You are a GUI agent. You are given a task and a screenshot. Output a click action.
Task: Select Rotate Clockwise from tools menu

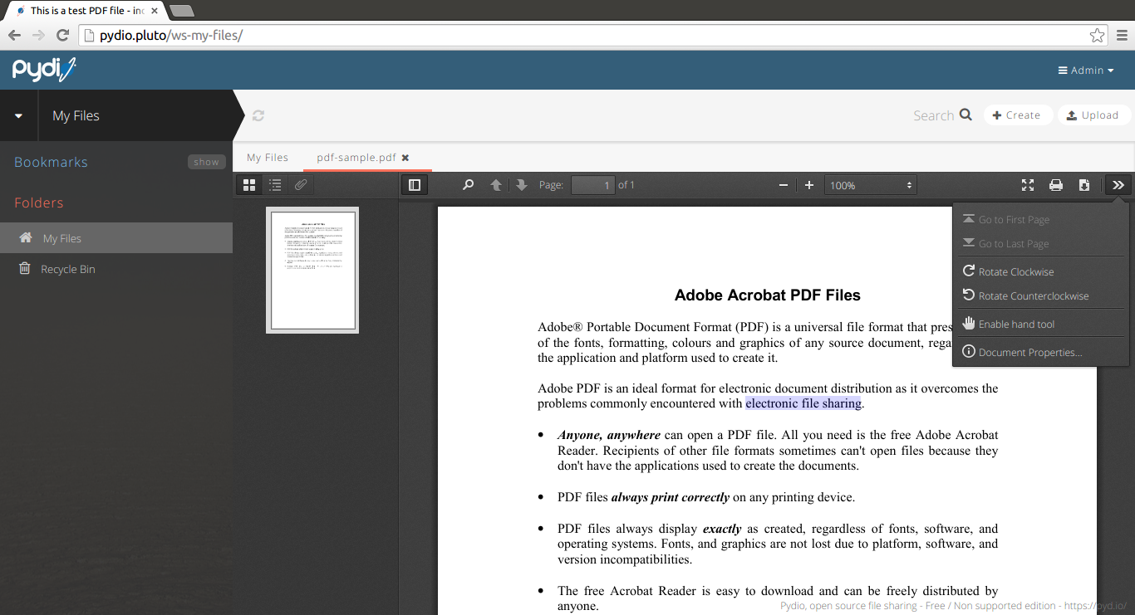1015,271
